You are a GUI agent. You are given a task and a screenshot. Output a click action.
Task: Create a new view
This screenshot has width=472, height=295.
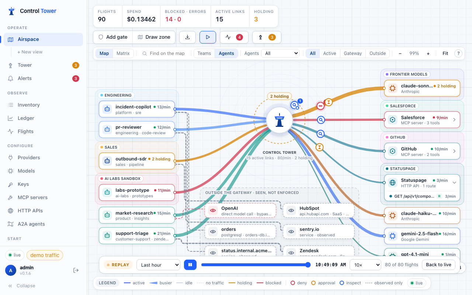coord(30,52)
